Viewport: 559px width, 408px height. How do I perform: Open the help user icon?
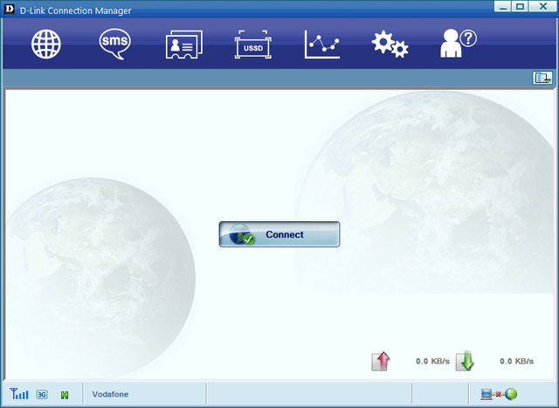coord(459,44)
